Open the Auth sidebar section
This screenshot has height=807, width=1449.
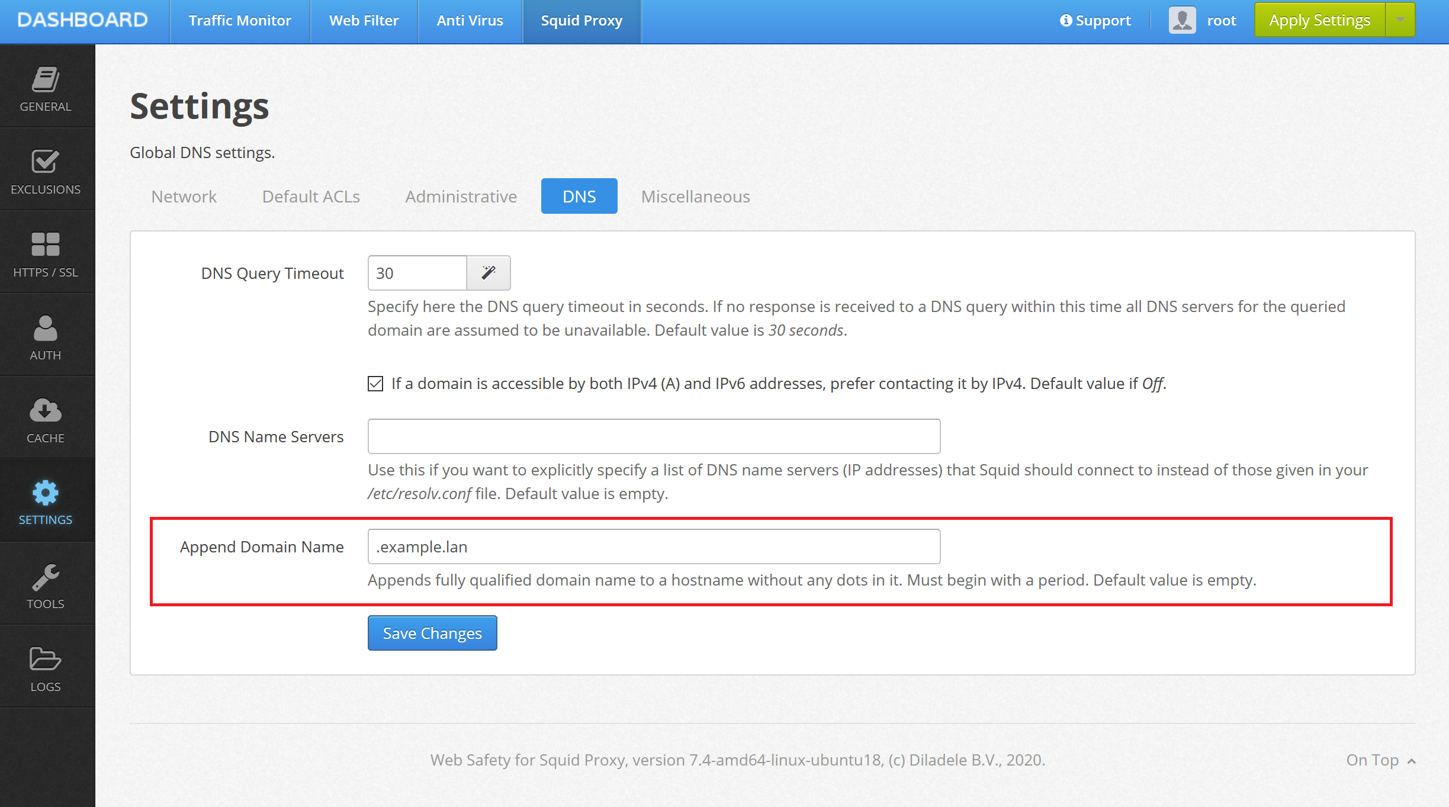(46, 337)
